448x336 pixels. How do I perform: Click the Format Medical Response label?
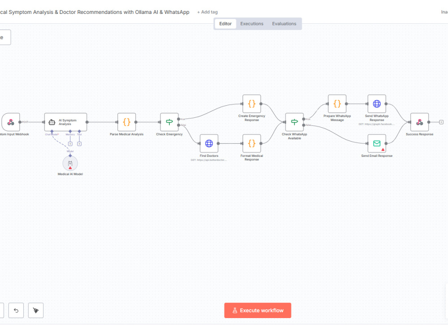click(252, 158)
